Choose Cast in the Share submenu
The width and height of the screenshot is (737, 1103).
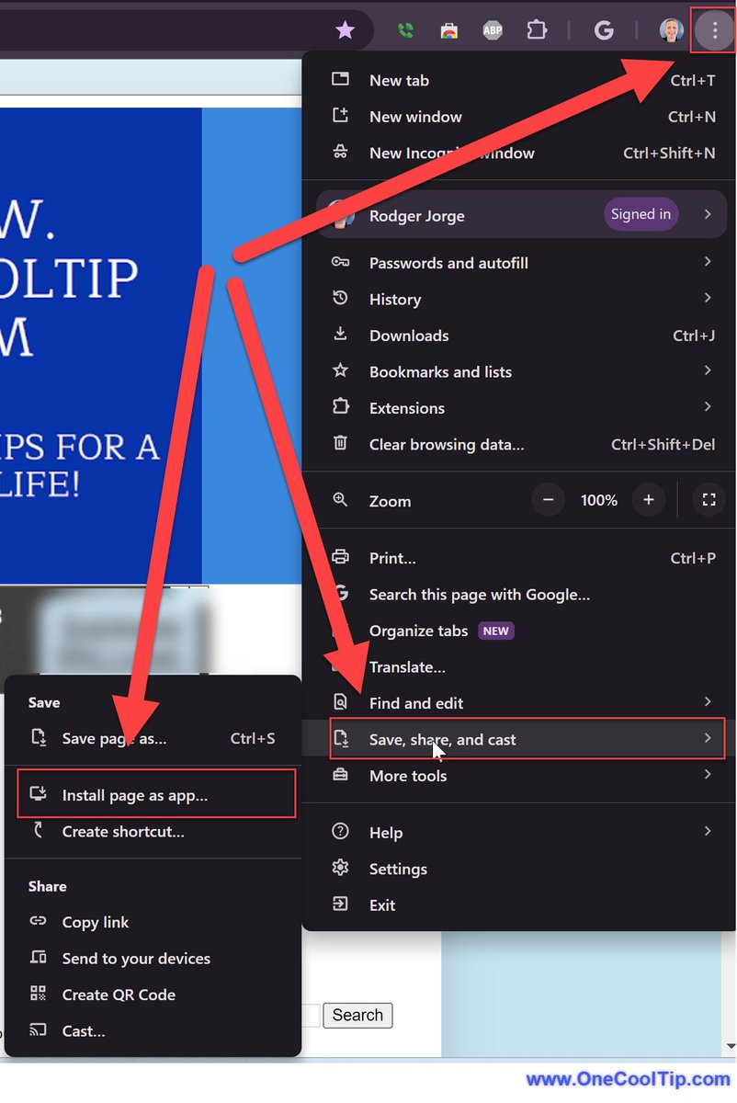tap(153, 1030)
